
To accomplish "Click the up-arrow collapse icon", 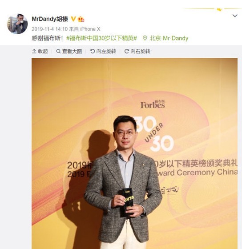I will point(34,51).
